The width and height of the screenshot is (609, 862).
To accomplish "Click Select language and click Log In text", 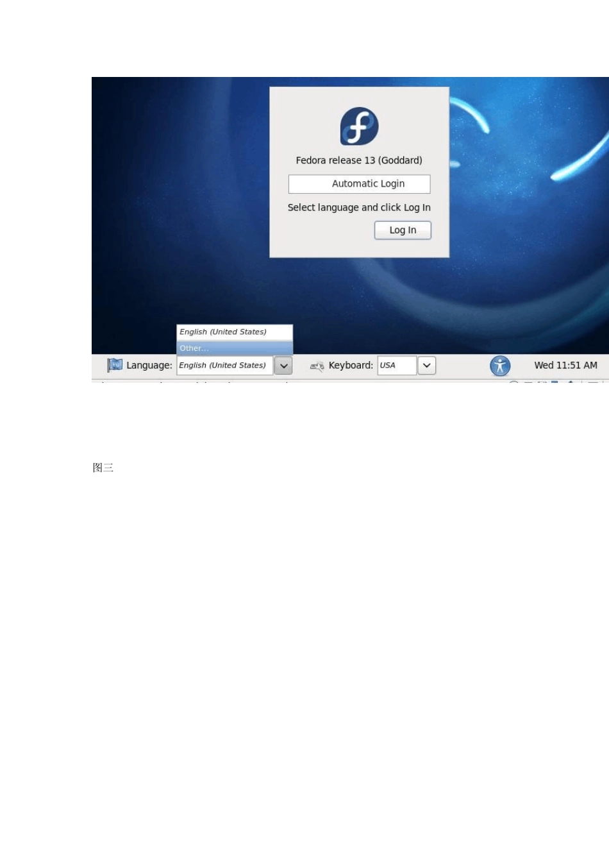I will point(359,207).
